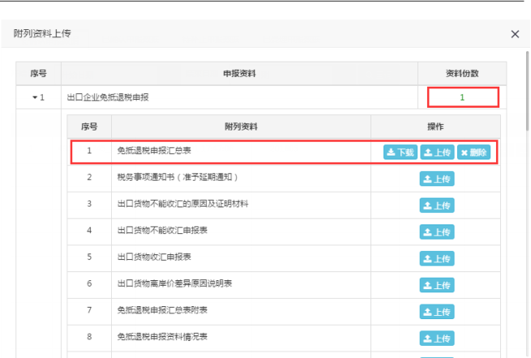Screen dimensions: 531x358
Task: Upload file for 免抵退税申报资料情况表
Action: click(x=436, y=339)
